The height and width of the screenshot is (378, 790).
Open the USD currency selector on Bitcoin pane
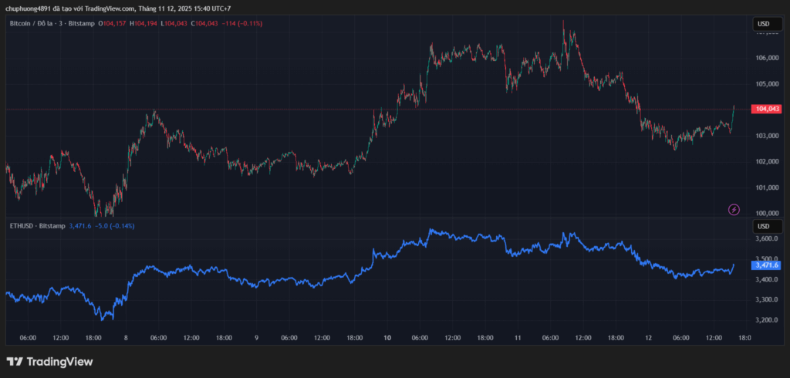[x=762, y=24]
